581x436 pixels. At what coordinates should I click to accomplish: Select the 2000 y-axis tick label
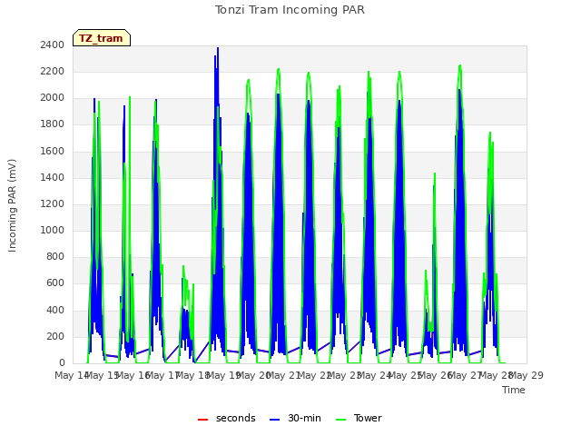pyautogui.click(x=53, y=98)
